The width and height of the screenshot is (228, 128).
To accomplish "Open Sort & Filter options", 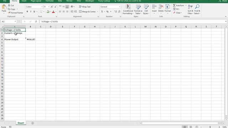I will (x=190, y=9).
